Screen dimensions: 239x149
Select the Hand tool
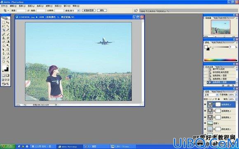pyautogui.click(x=4, y=61)
